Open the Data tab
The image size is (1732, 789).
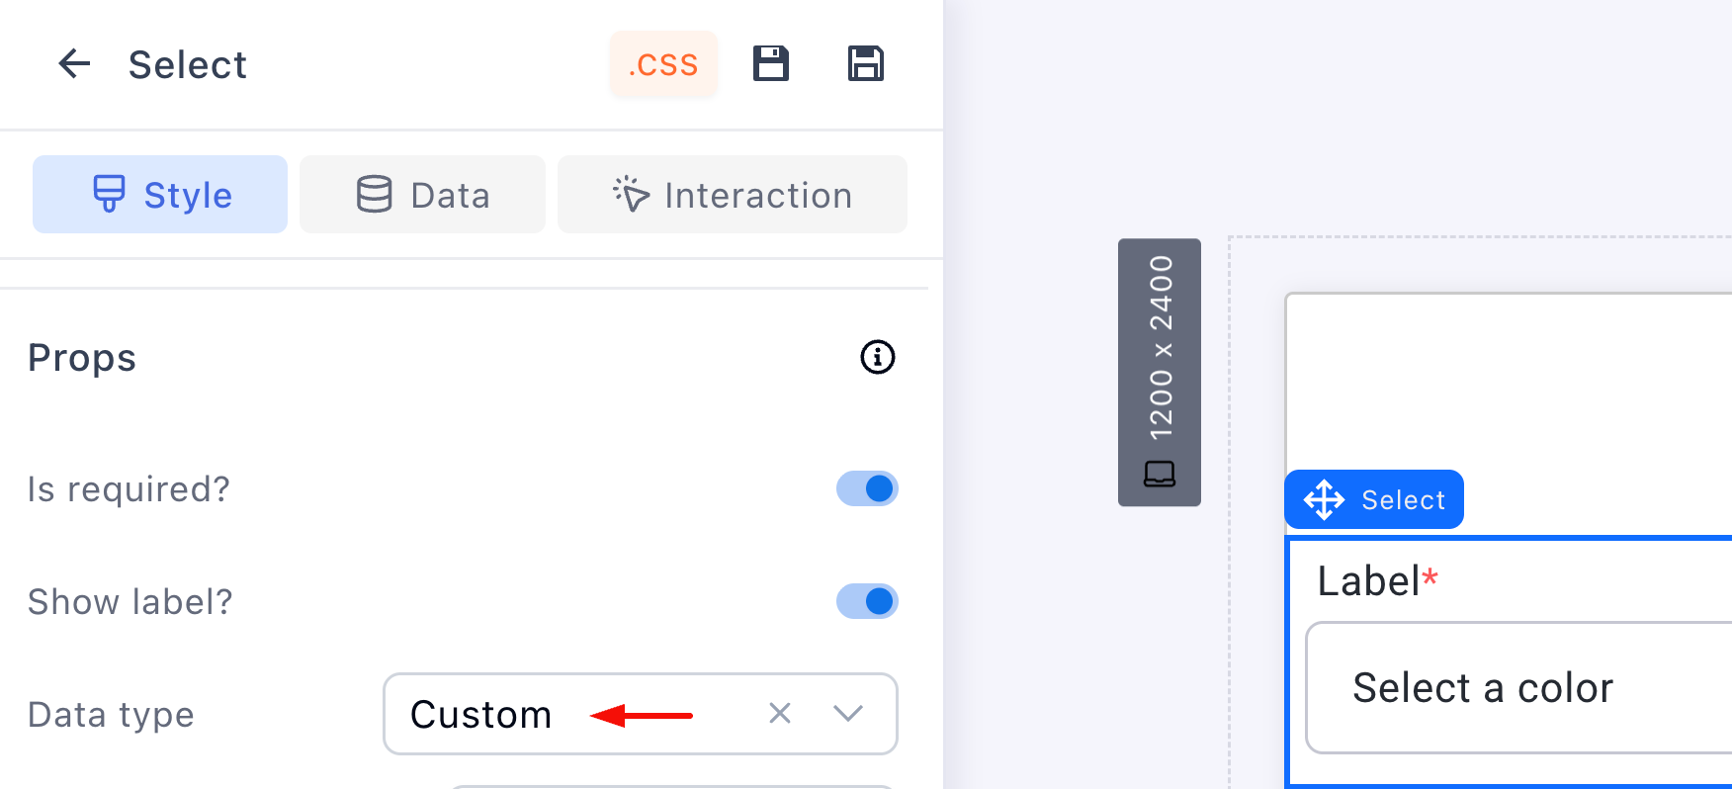point(422,195)
